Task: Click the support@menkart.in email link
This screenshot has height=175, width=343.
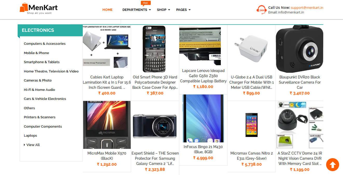Action: pos(307,8)
